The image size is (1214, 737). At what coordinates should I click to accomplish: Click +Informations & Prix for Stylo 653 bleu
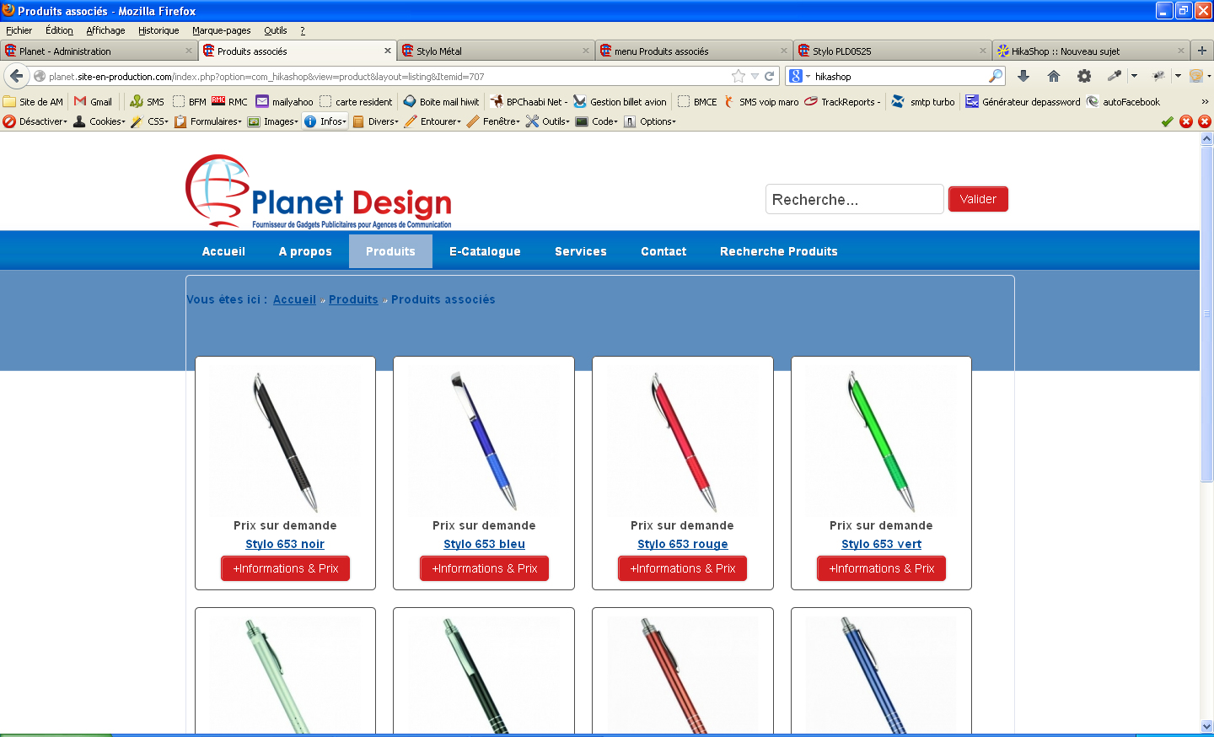pyautogui.click(x=485, y=568)
